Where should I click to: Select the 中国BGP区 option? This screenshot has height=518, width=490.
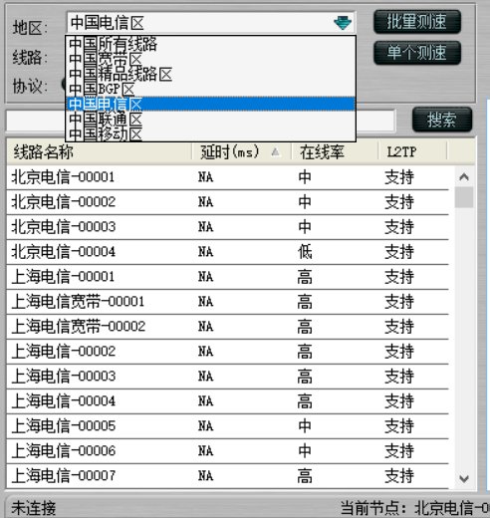click(x=210, y=89)
